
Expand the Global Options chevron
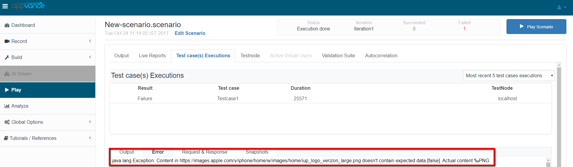click(x=90, y=122)
